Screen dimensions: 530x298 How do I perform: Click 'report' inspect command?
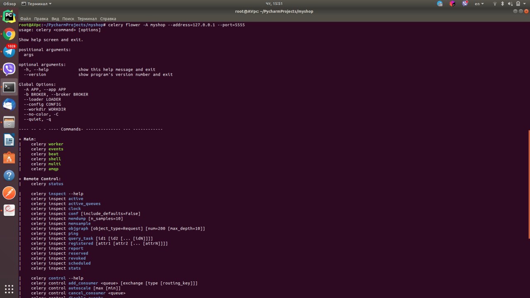coord(76,248)
